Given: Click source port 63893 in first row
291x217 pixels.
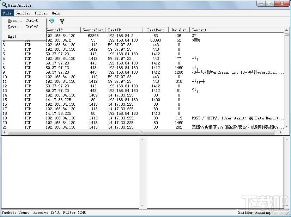Looking at the screenshot, I should [x=93, y=36].
